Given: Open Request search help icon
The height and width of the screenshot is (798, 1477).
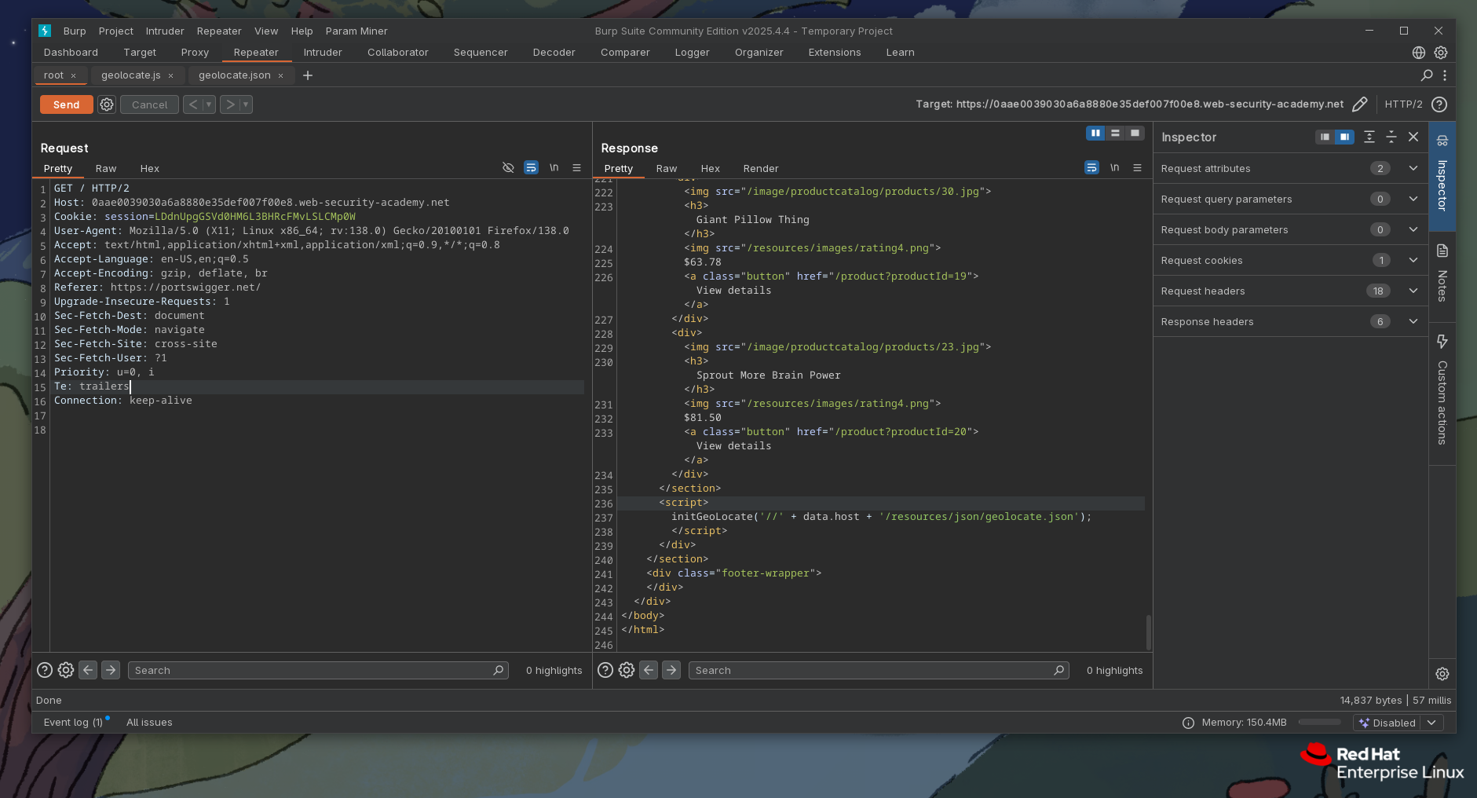Looking at the screenshot, I should point(45,670).
